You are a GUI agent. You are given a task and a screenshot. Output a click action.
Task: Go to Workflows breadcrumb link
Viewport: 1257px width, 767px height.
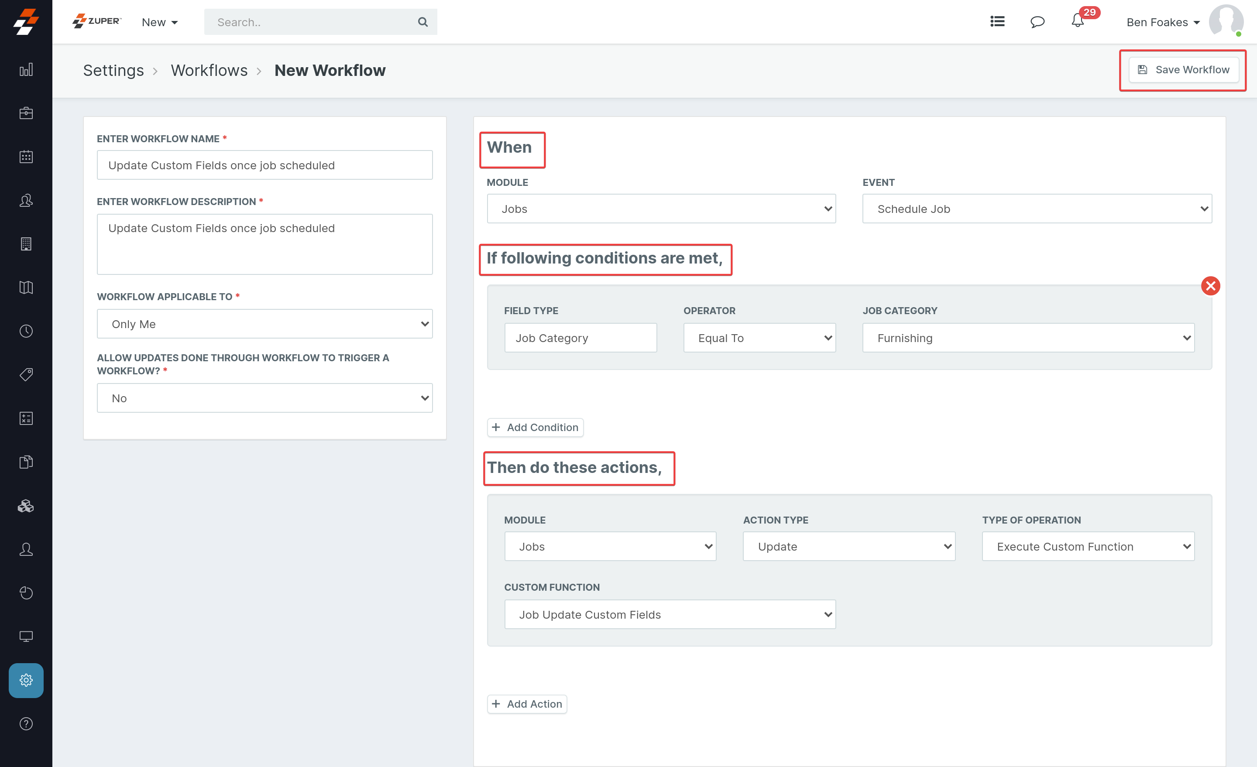[x=209, y=70]
